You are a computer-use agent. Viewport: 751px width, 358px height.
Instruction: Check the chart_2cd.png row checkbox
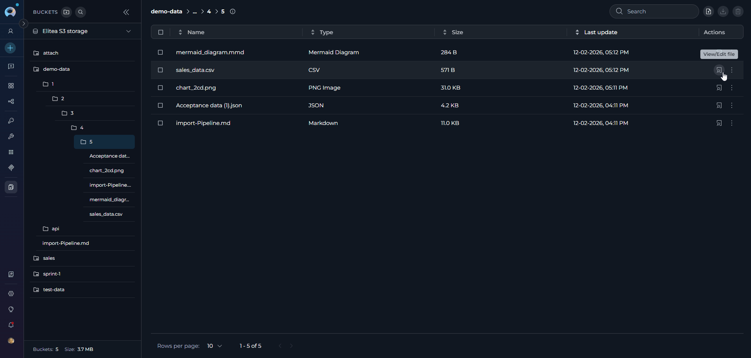click(160, 88)
